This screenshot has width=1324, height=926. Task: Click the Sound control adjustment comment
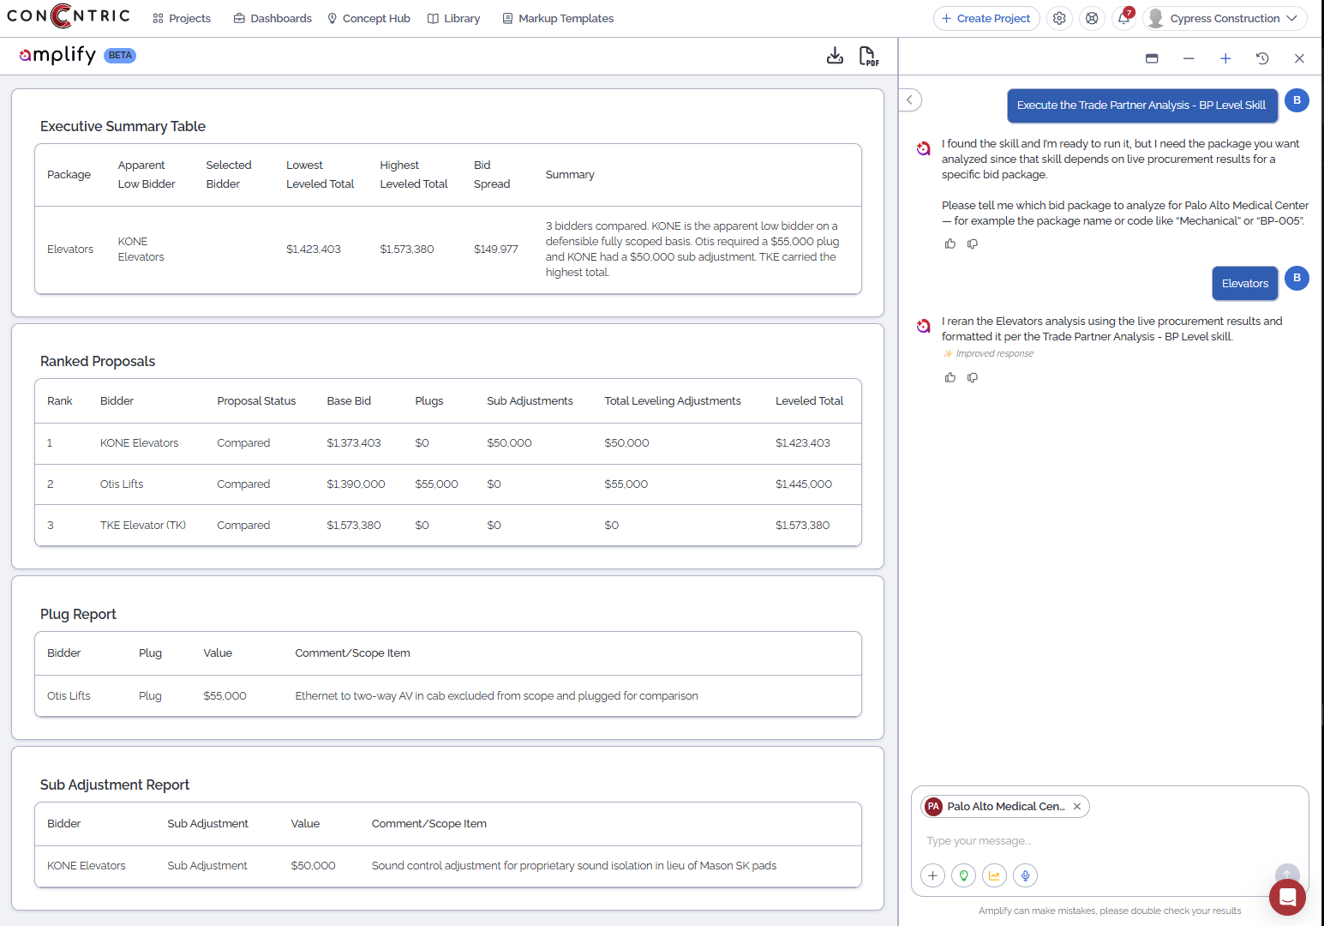pyautogui.click(x=574, y=866)
